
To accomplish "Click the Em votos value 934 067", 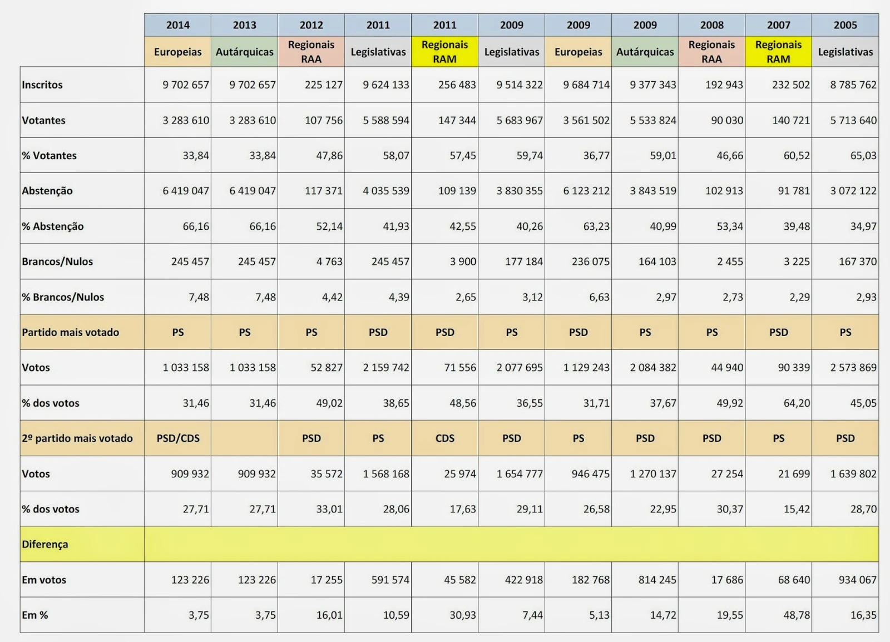I will pos(858,580).
